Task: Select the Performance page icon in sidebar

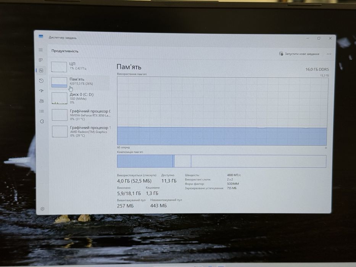Action: pos(41,71)
